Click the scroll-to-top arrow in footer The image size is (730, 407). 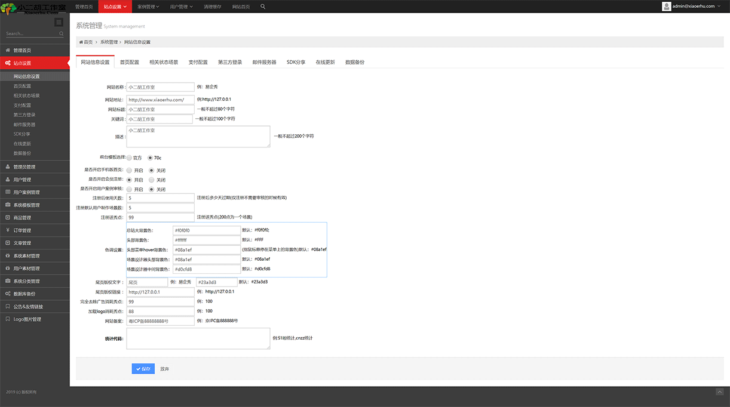(x=719, y=391)
